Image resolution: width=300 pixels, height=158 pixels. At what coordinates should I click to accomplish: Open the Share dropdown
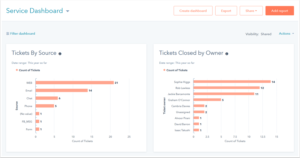tap(251, 11)
